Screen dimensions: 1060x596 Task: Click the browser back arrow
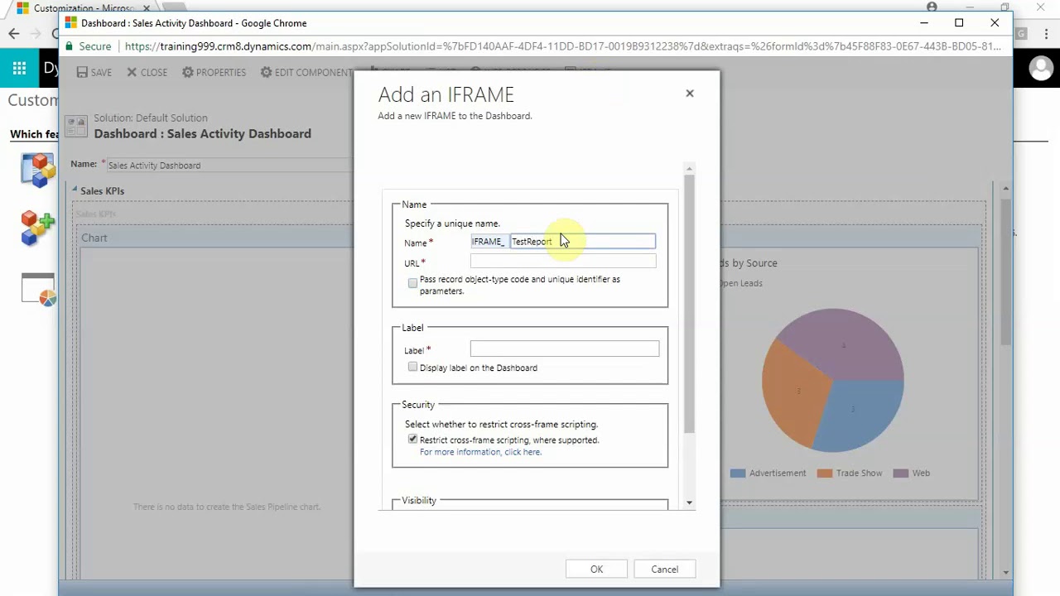pyautogui.click(x=13, y=34)
